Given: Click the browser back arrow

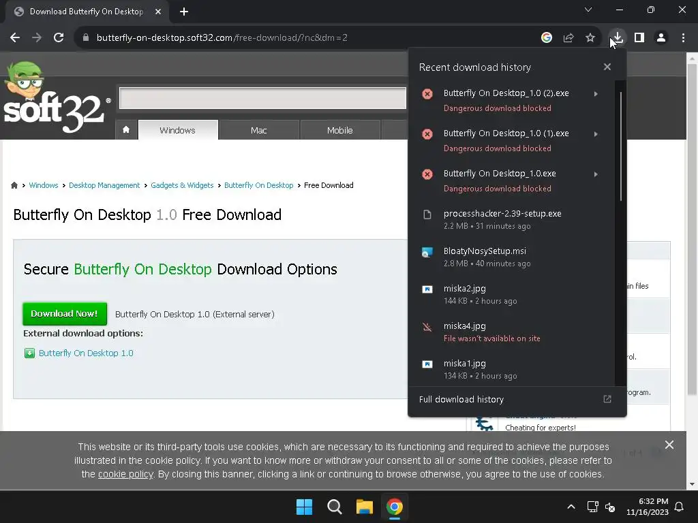Looking at the screenshot, I should click(x=15, y=38).
